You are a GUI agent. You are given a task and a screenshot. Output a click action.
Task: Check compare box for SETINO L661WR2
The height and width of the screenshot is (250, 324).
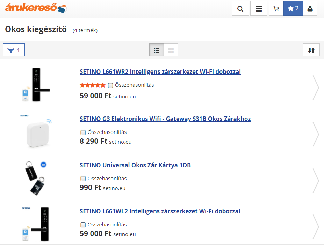coord(110,85)
